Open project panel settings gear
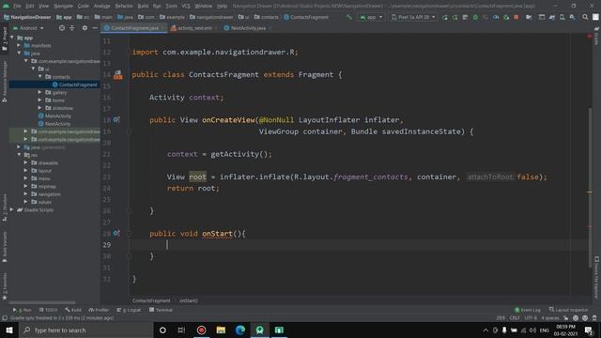Screen dimensions: 601x338 85,28
